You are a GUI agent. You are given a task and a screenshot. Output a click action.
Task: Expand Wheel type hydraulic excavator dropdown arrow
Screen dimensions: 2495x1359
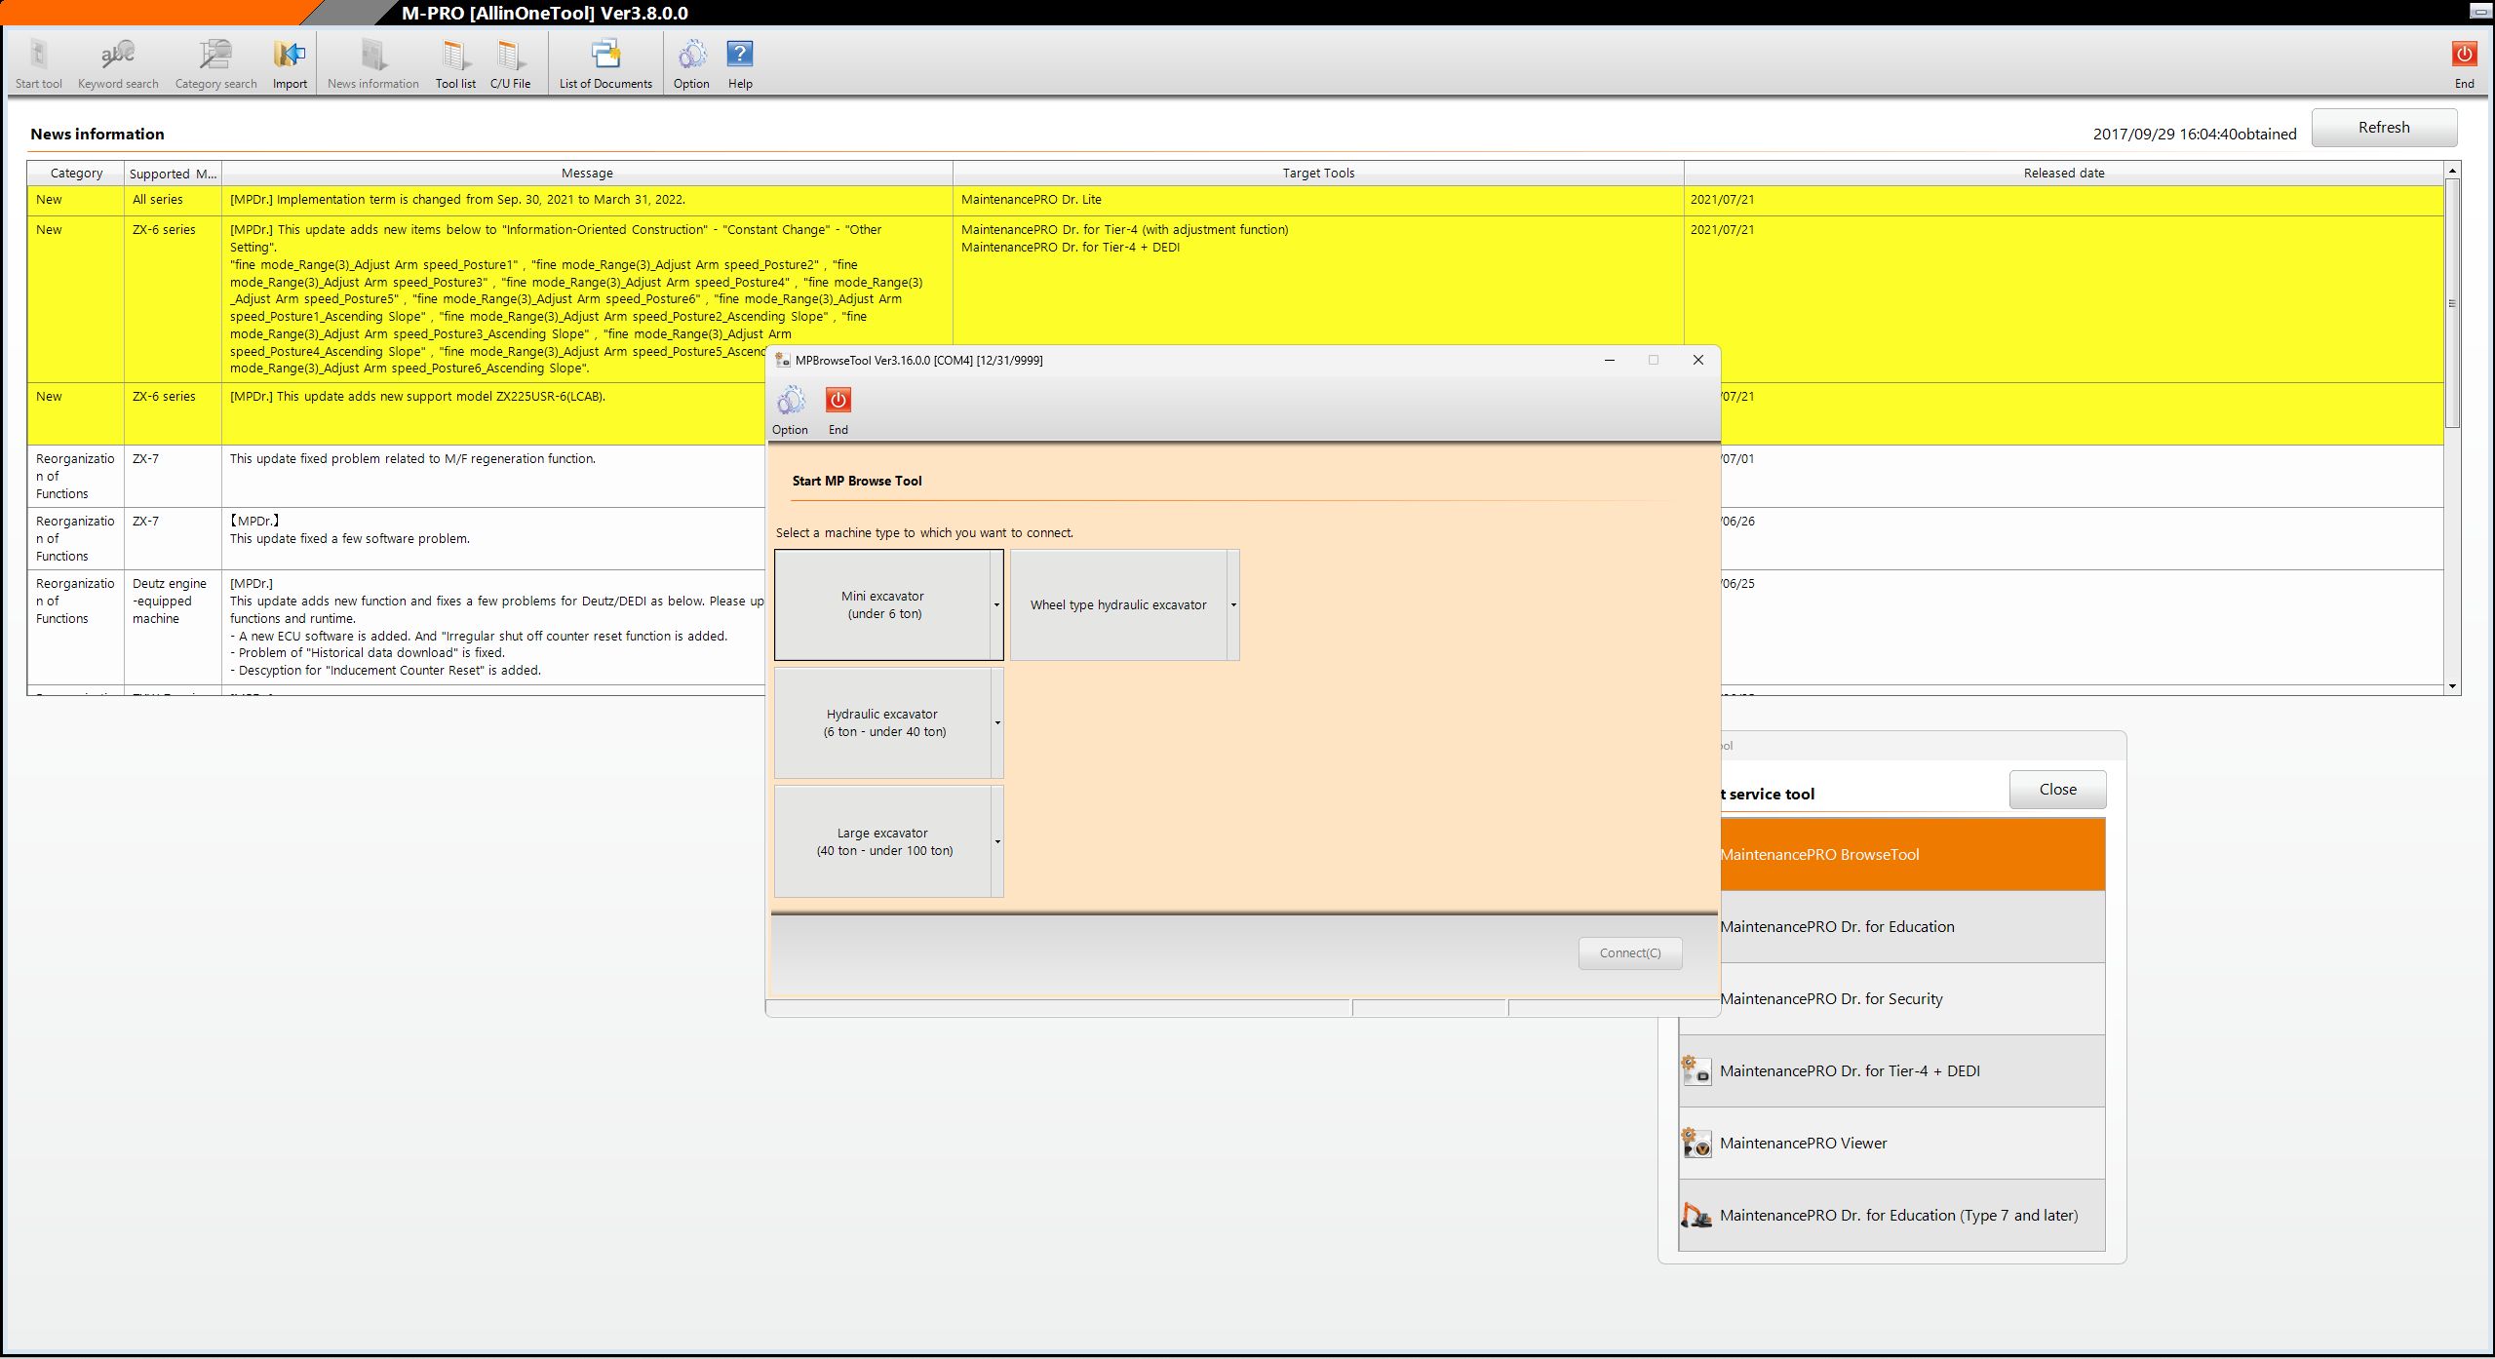click(1233, 605)
